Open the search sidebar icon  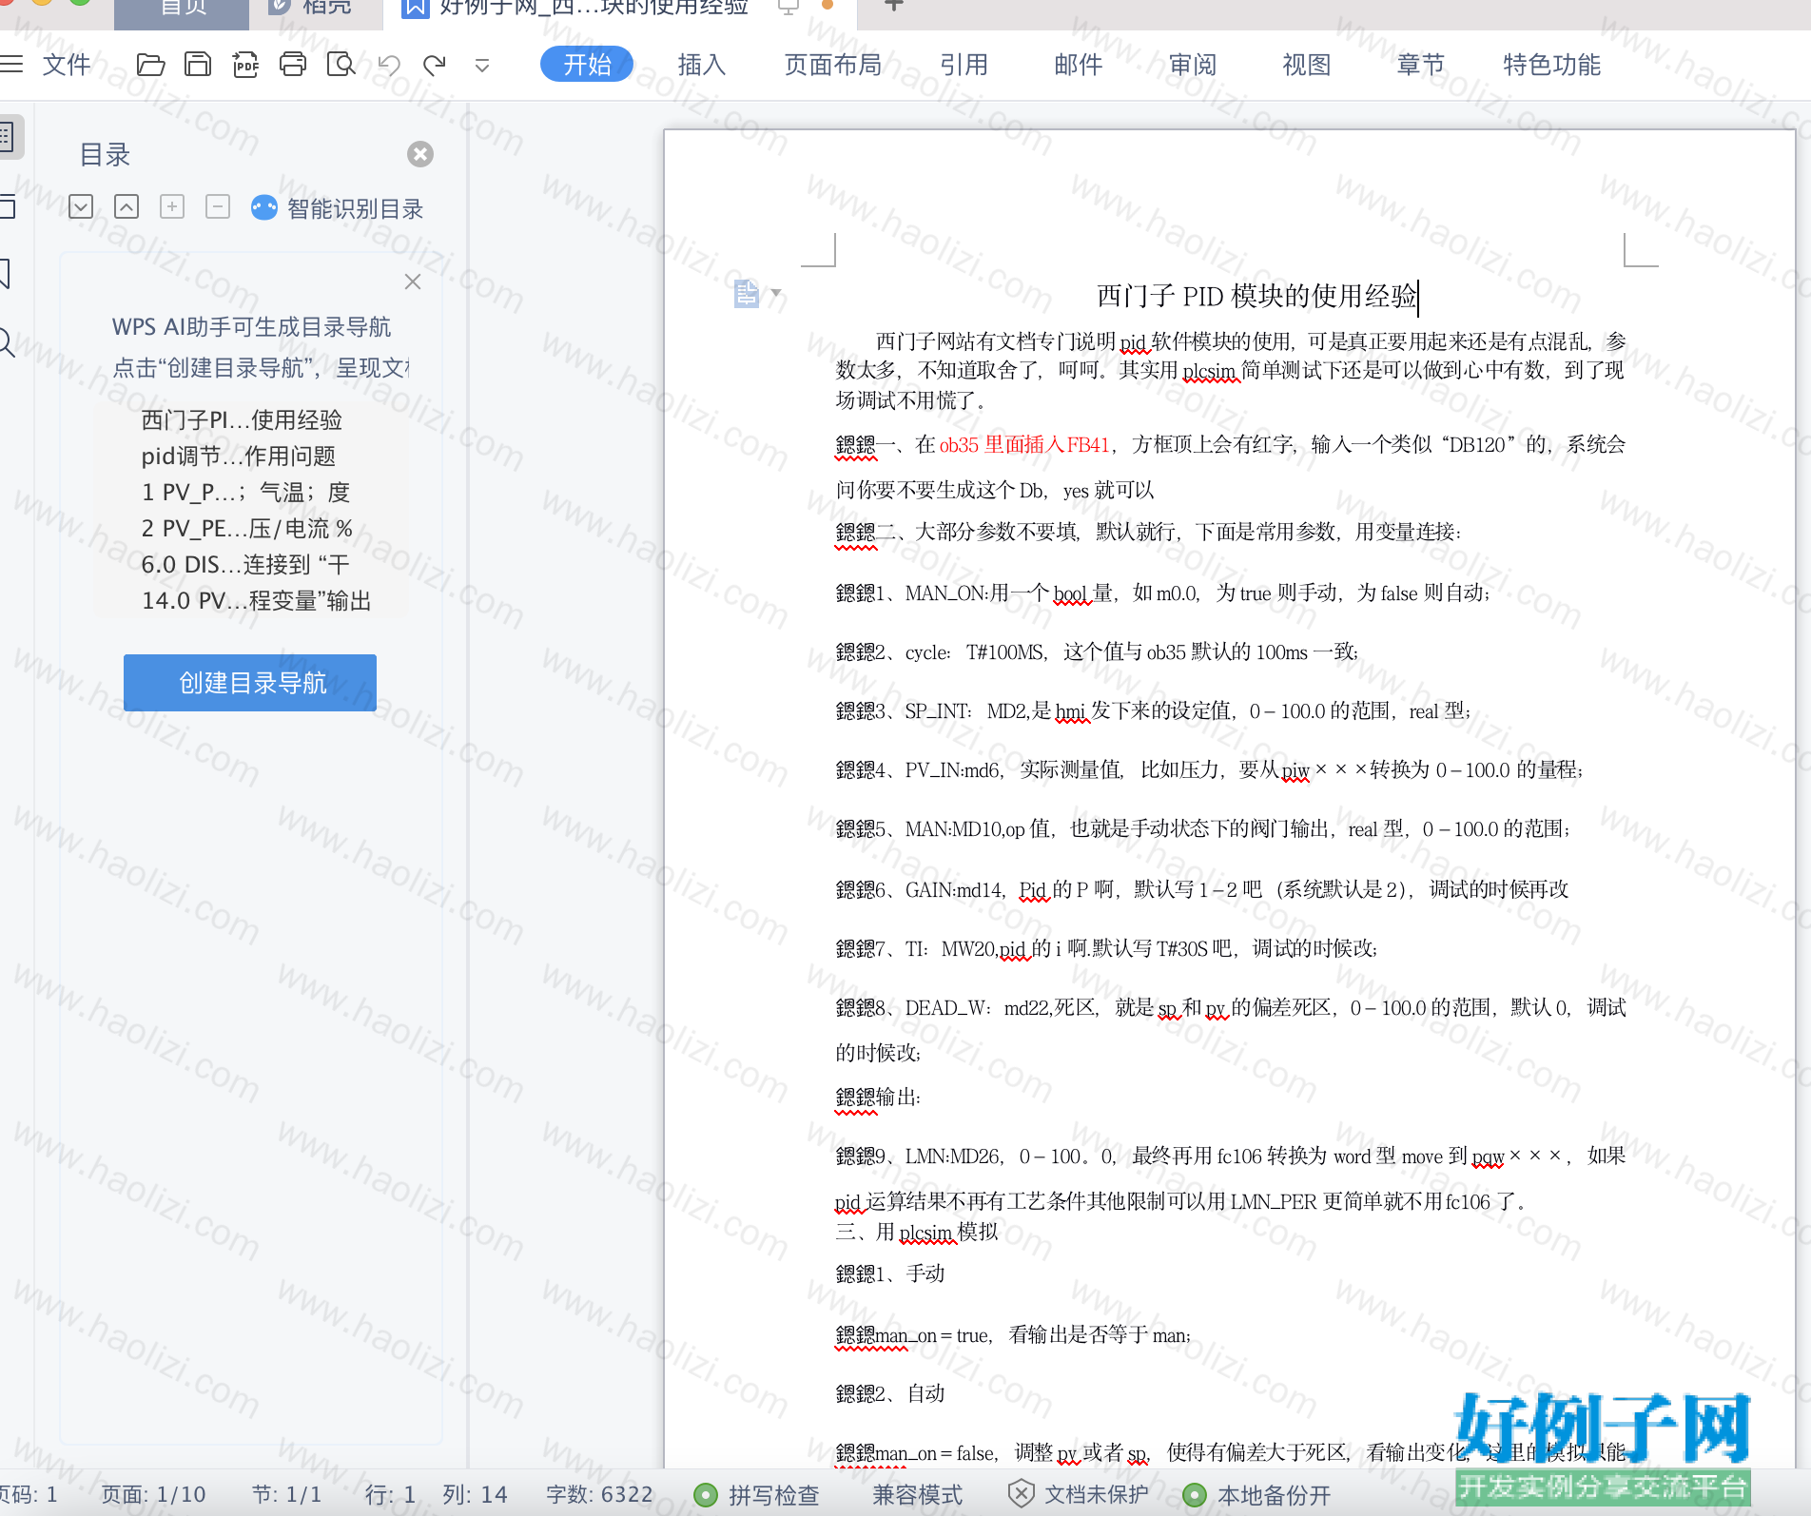click(7, 342)
